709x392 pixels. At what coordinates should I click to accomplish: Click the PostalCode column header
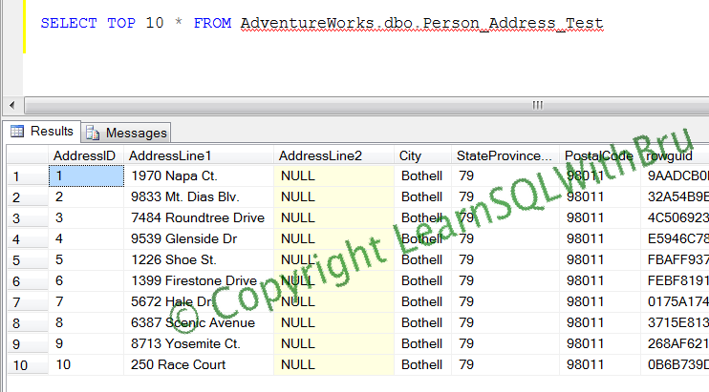598,155
